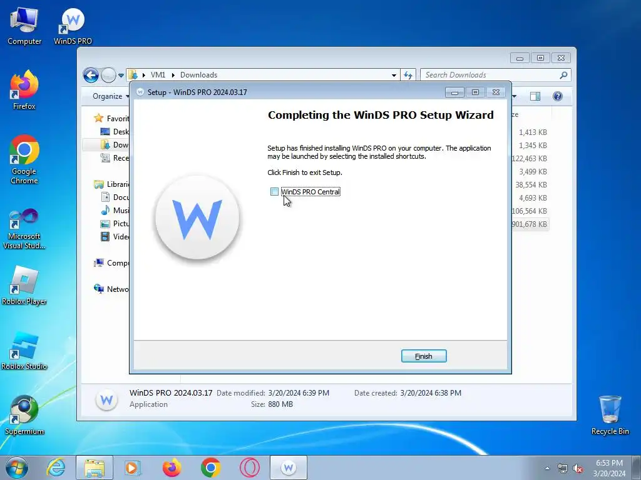
Task: Open Explorer help button
Action: point(558,96)
